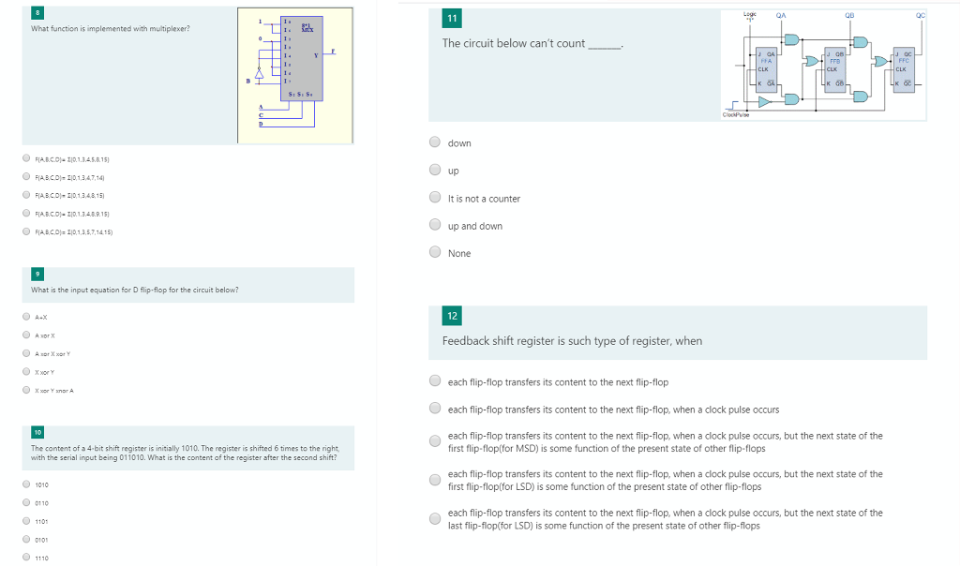
Task: Select answer "0101" for question 10
Action: pos(26,540)
